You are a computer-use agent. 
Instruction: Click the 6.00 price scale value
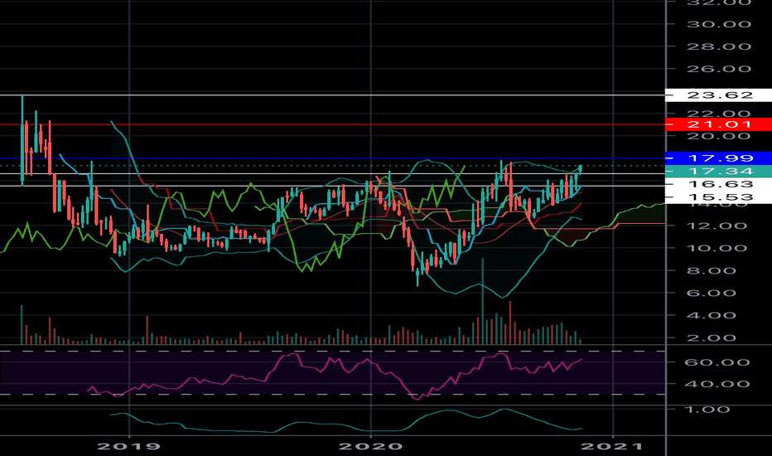[712, 293]
